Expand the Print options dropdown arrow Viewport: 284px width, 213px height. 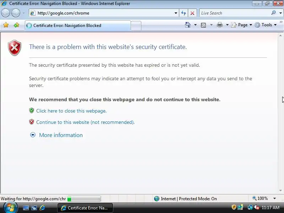click(227, 25)
